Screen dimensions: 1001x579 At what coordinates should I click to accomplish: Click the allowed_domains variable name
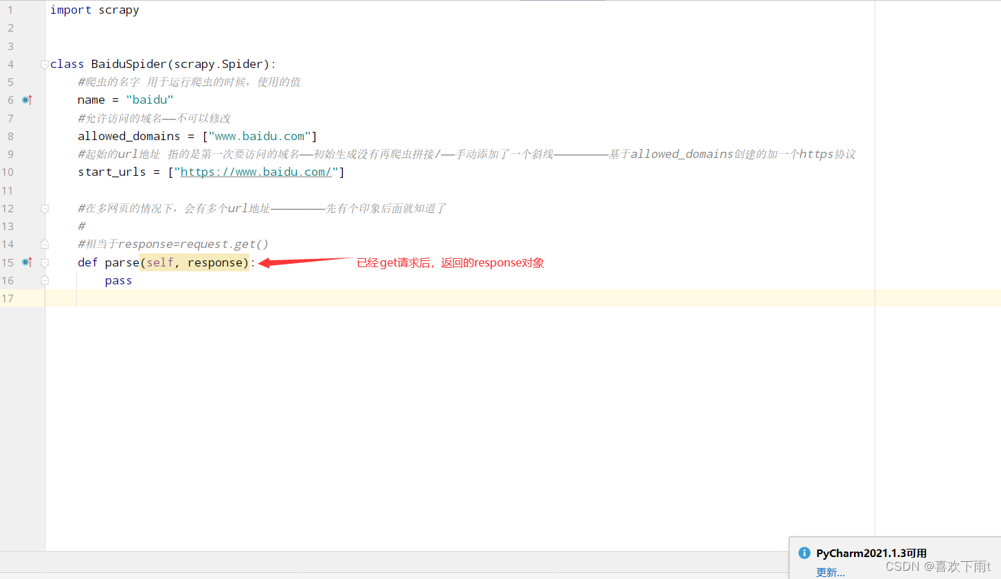pos(129,136)
